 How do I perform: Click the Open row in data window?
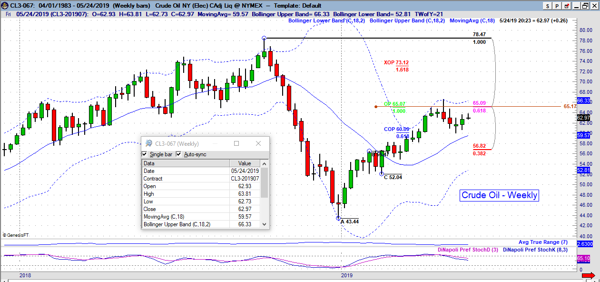(x=201, y=186)
